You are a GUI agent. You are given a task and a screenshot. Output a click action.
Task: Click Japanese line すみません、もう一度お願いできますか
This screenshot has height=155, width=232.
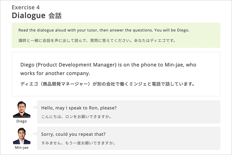pos(78,143)
